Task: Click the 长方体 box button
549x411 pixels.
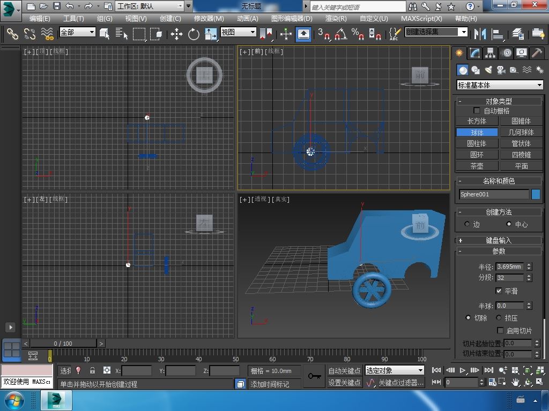Action: [x=477, y=121]
